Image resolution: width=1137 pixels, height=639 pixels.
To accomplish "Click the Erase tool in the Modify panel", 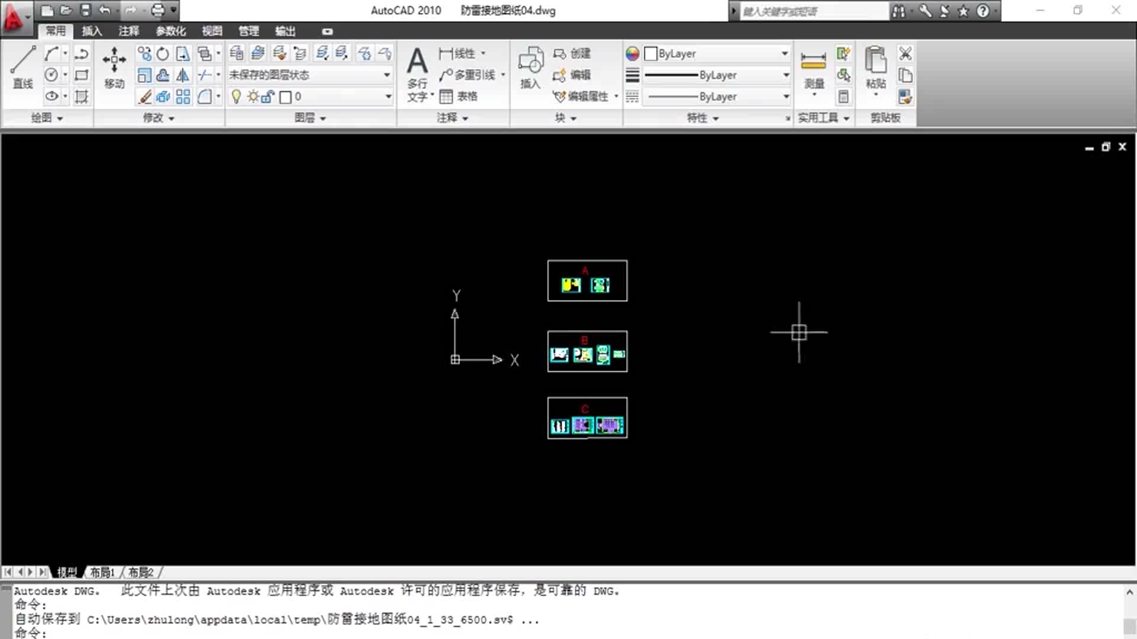I will (x=145, y=96).
